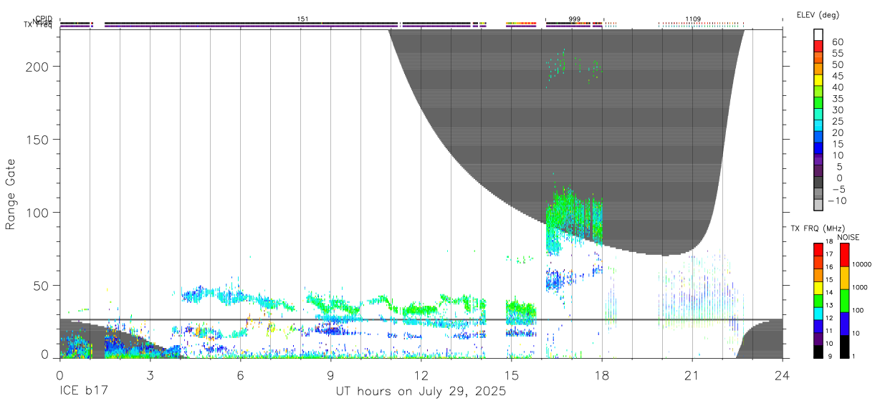Click the red swatch in ELEV color bar
This screenshot has height=406, width=880.
click(818, 45)
